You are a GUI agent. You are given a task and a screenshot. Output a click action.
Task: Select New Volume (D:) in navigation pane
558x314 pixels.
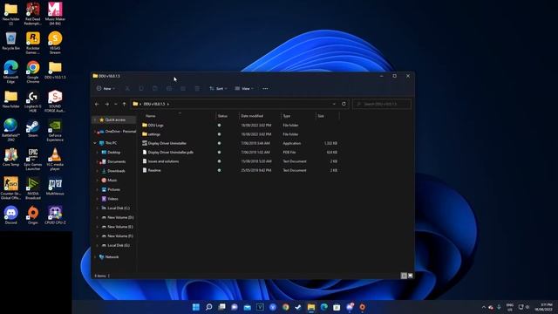tap(118, 217)
